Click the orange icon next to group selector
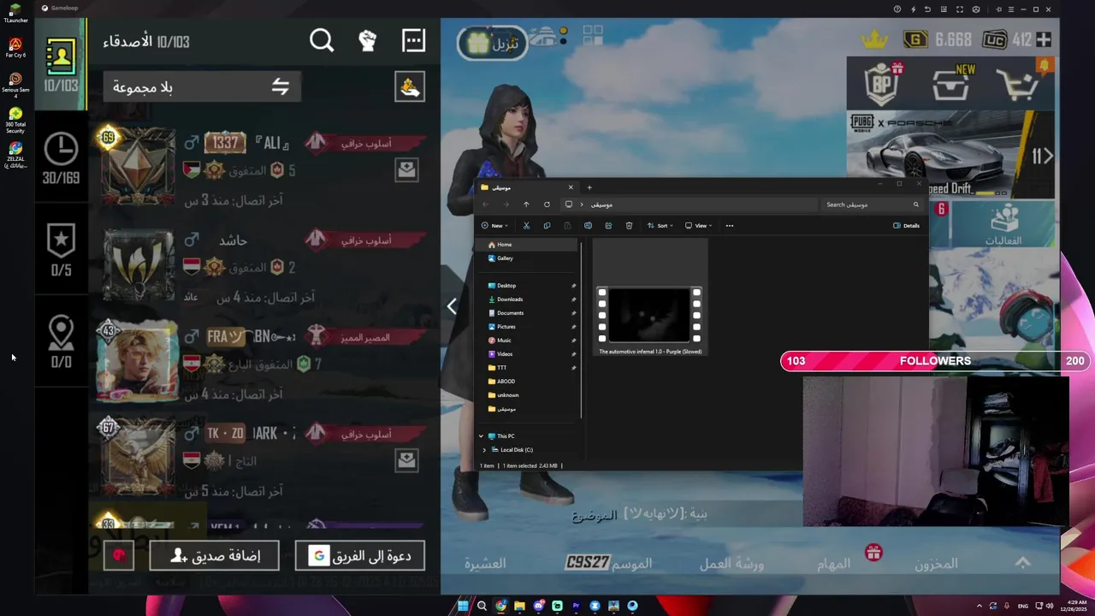Image resolution: width=1095 pixels, height=616 pixels. click(409, 86)
